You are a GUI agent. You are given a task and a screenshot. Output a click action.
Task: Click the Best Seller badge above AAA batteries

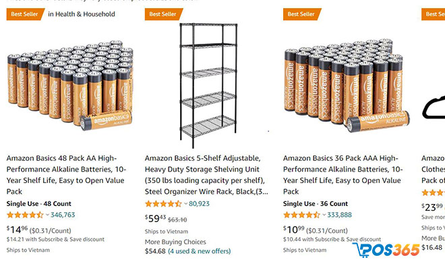pyautogui.click(x=302, y=14)
